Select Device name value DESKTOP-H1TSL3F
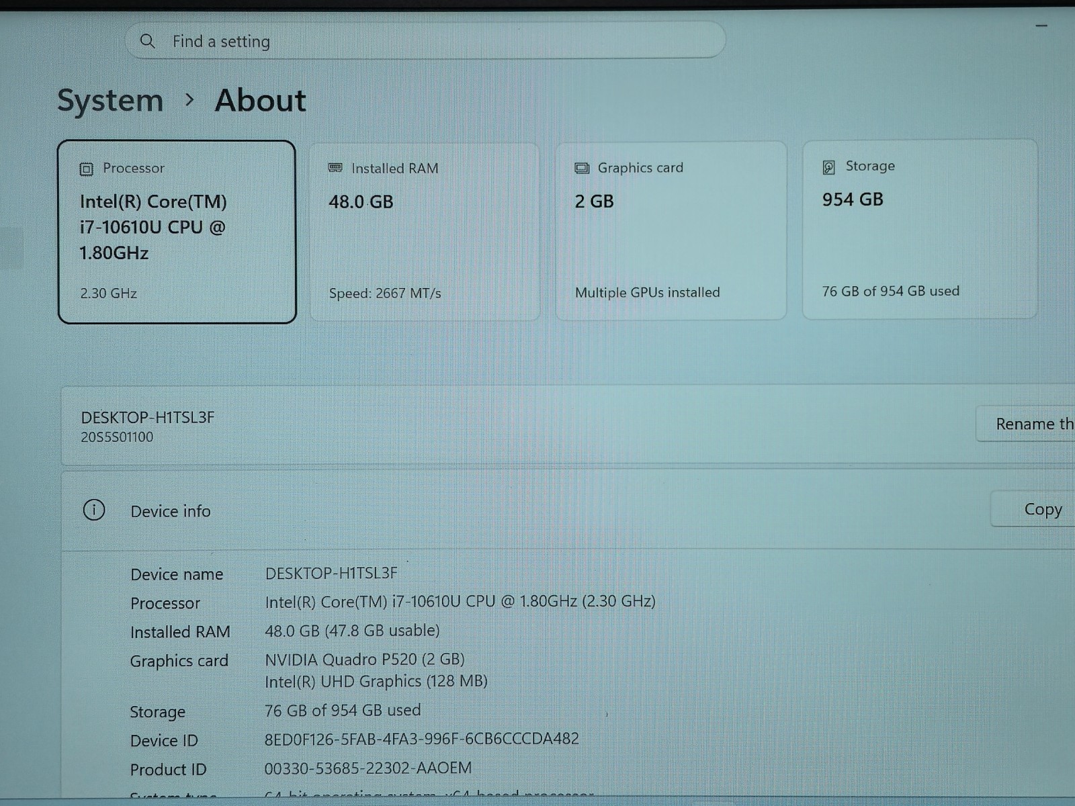Viewport: 1075px width, 806px height. tap(331, 573)
